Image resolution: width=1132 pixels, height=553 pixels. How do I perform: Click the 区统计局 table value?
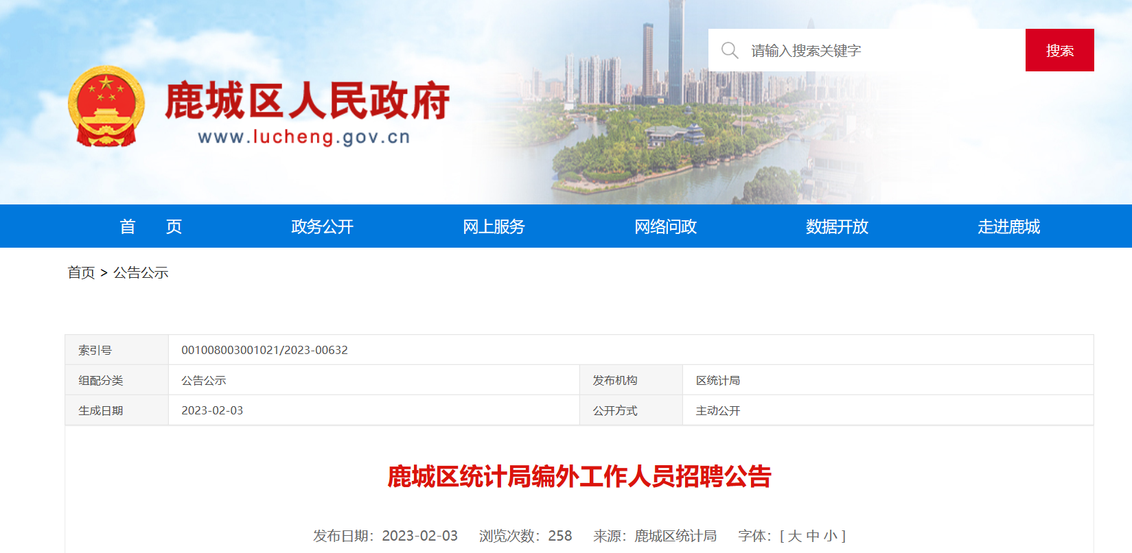(718, 380)
